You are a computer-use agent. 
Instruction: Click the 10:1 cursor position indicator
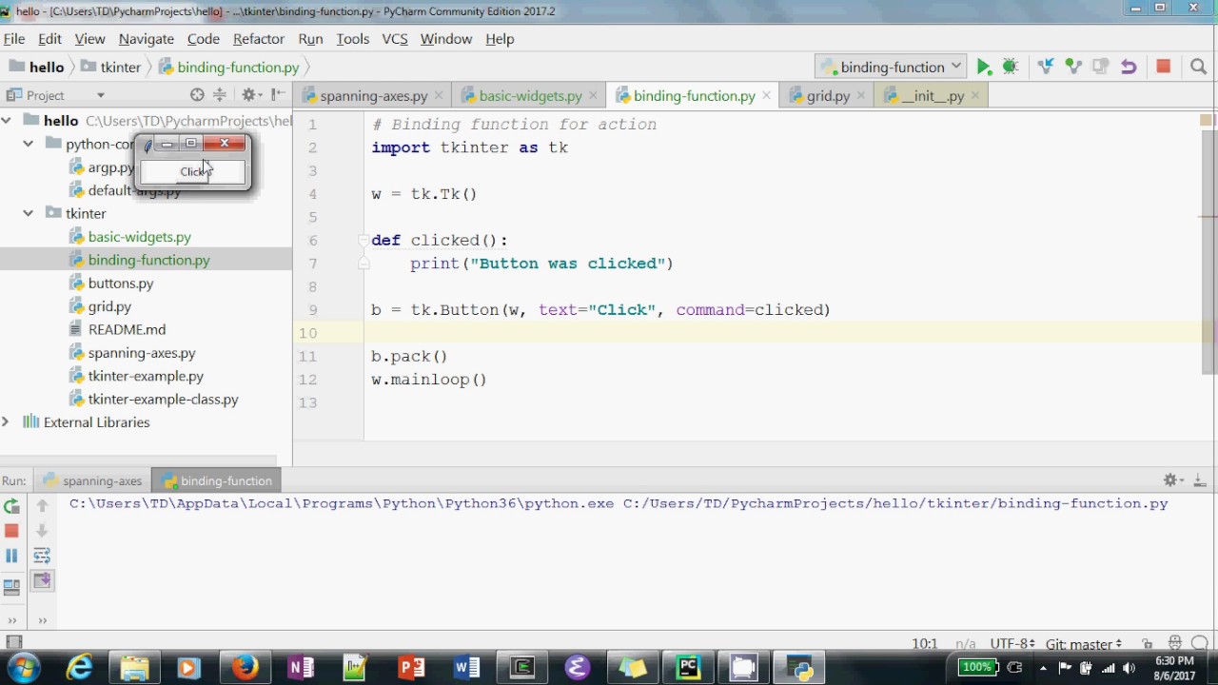click(x=924, y=644)
